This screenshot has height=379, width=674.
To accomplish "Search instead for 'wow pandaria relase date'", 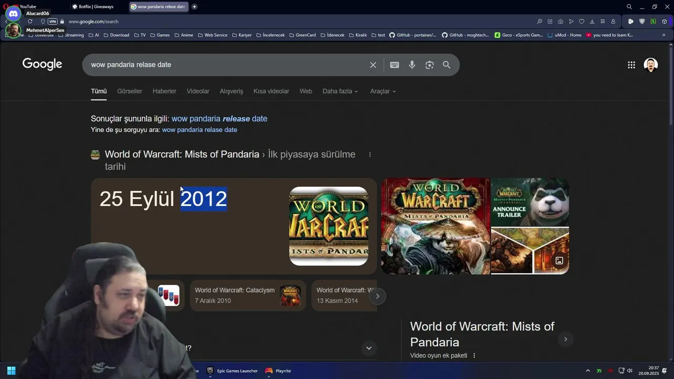I will [200, 129].
